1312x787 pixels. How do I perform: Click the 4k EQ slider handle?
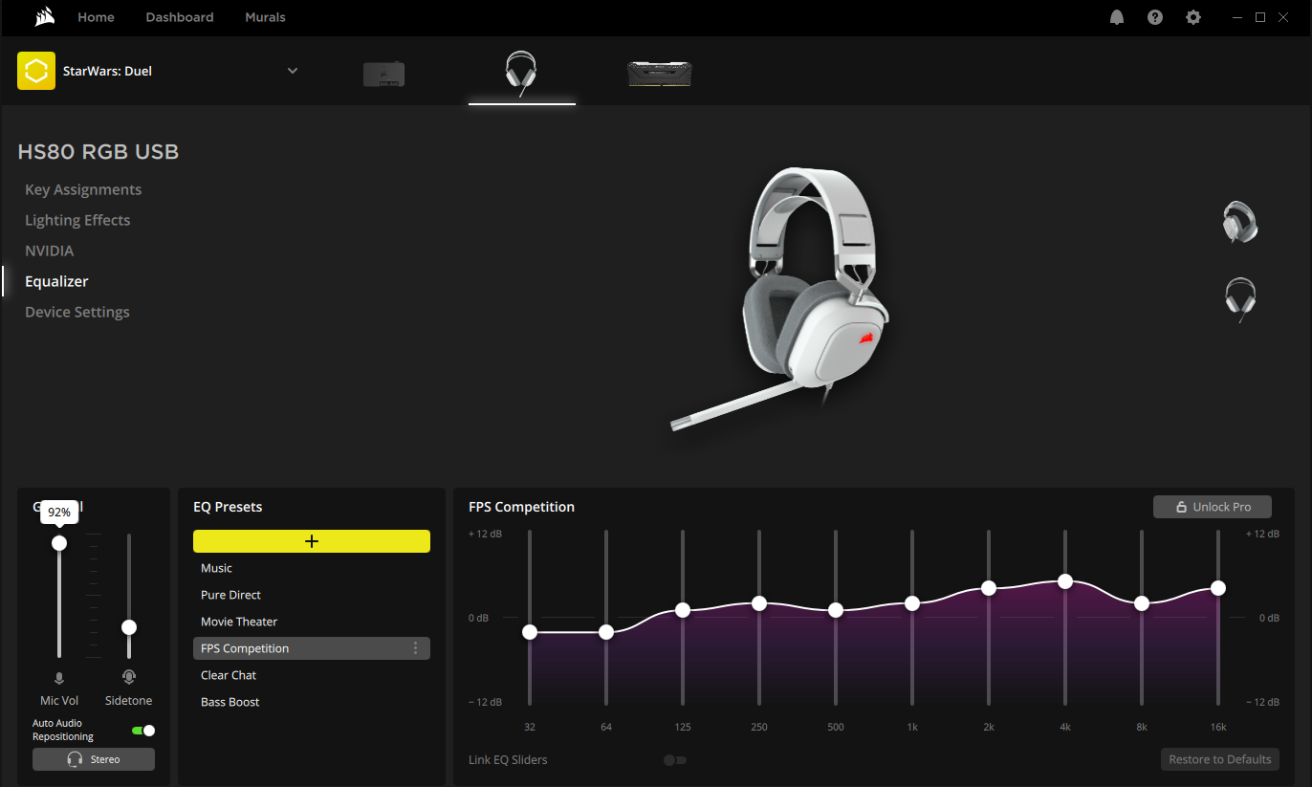pyautogui.click(x=1065, y=581)
